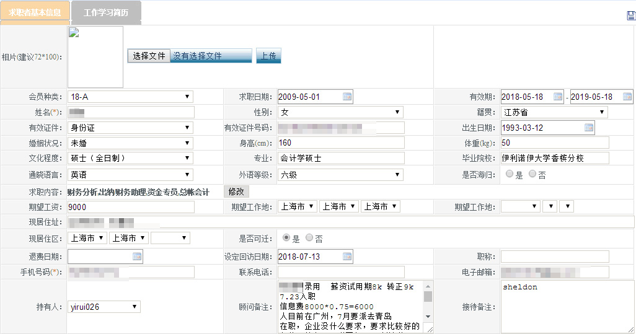Open 外语等级 dropdown showing 六级

[x=341, y=175]
